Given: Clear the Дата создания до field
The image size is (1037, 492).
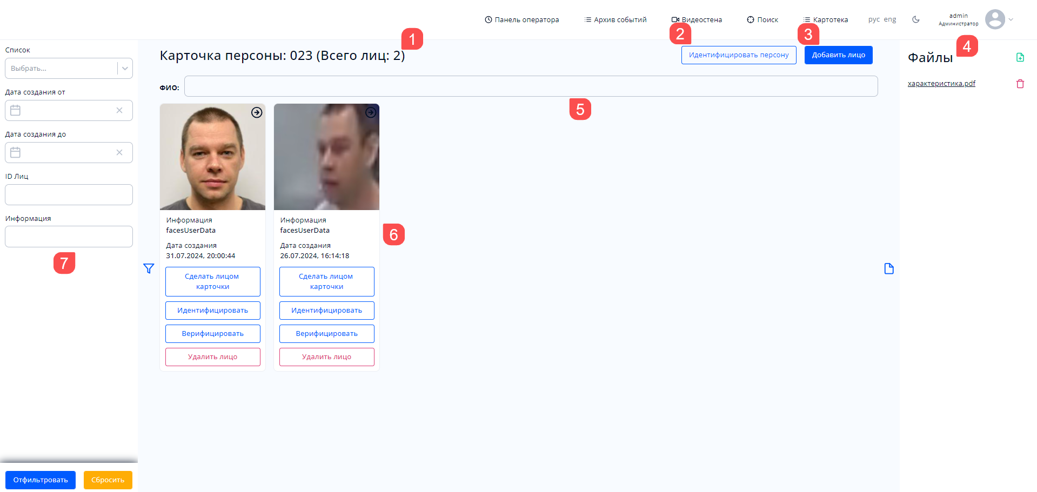Looking at the screenshot, I should coord(119,152).
